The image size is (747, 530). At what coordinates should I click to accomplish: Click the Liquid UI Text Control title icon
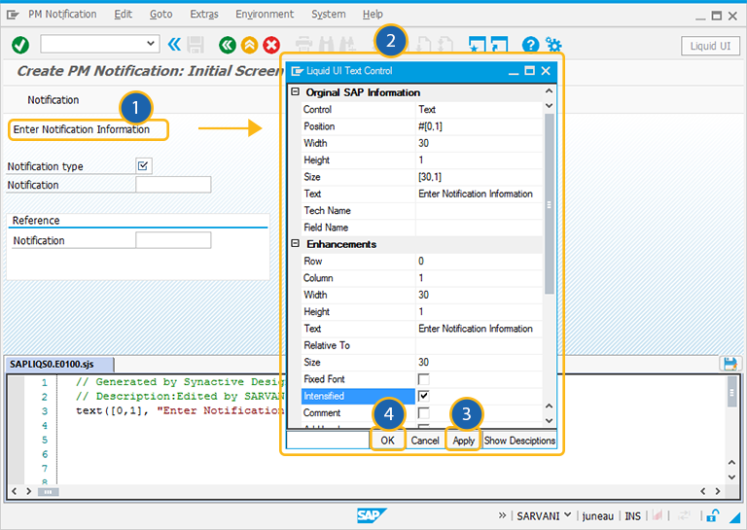[298, 71]
